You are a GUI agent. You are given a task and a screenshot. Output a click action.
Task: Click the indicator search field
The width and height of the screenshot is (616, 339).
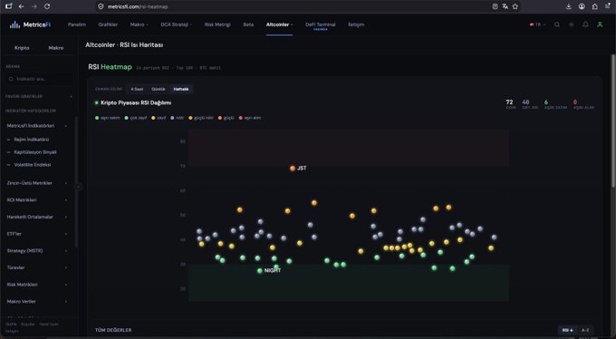pyautogui.click(x=39, y=79)
